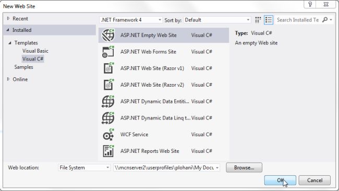Open the File System web location dropdown

84,168
